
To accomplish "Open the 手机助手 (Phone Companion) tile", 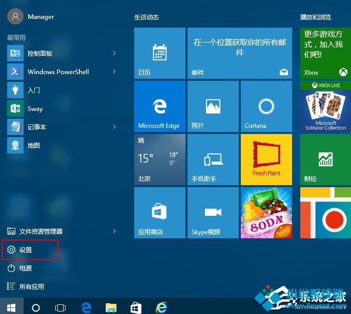I will [213, 160].
